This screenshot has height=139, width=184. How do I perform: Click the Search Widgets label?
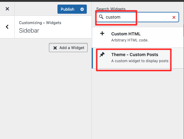(x=111, y=9)
